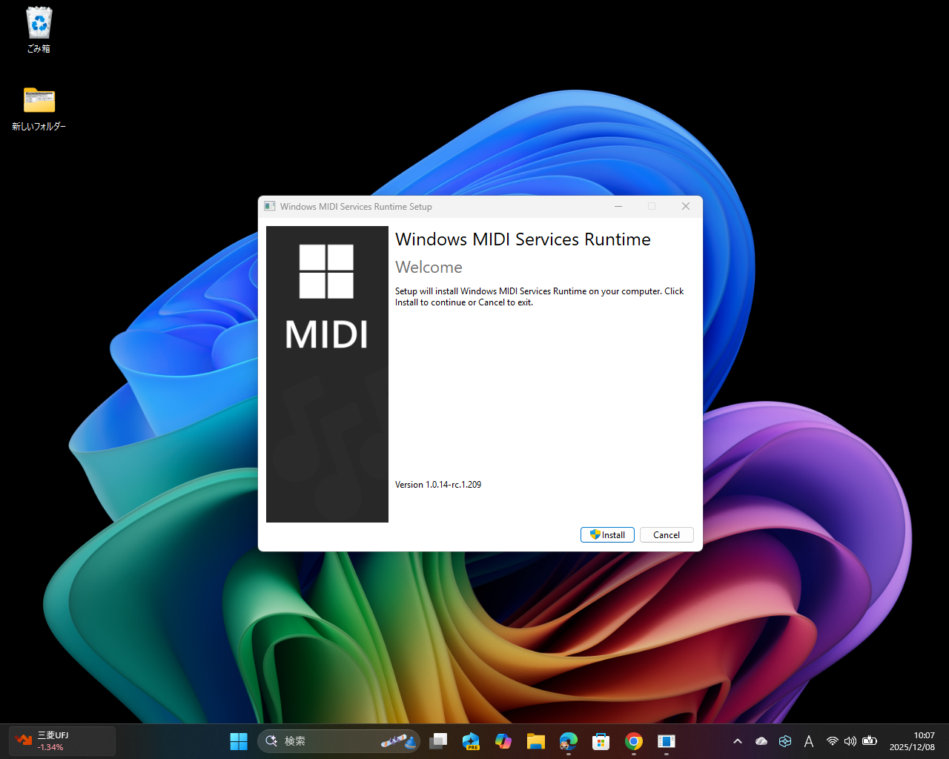The image size is (949, 759).
Task: Open the 新しいフォルダー desktop folder
Action: point(38,100)
